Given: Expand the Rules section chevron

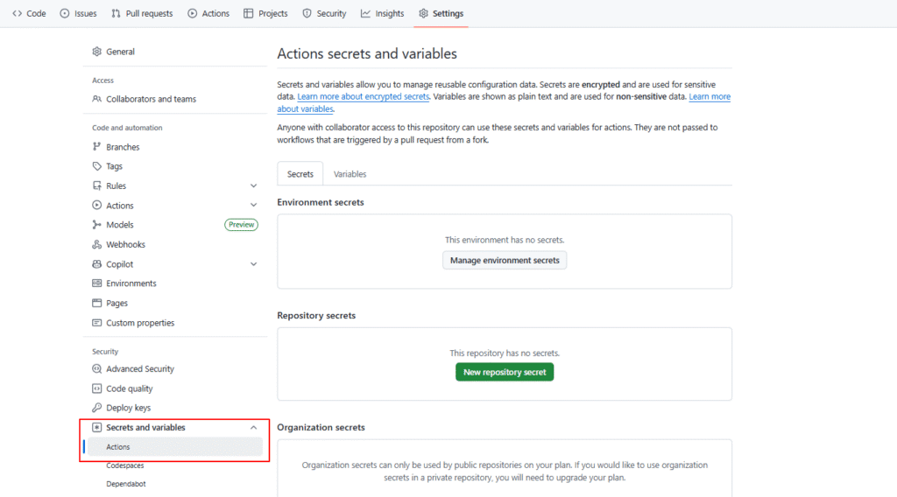Looking at the screenshot, I should [x=253, y=186].
